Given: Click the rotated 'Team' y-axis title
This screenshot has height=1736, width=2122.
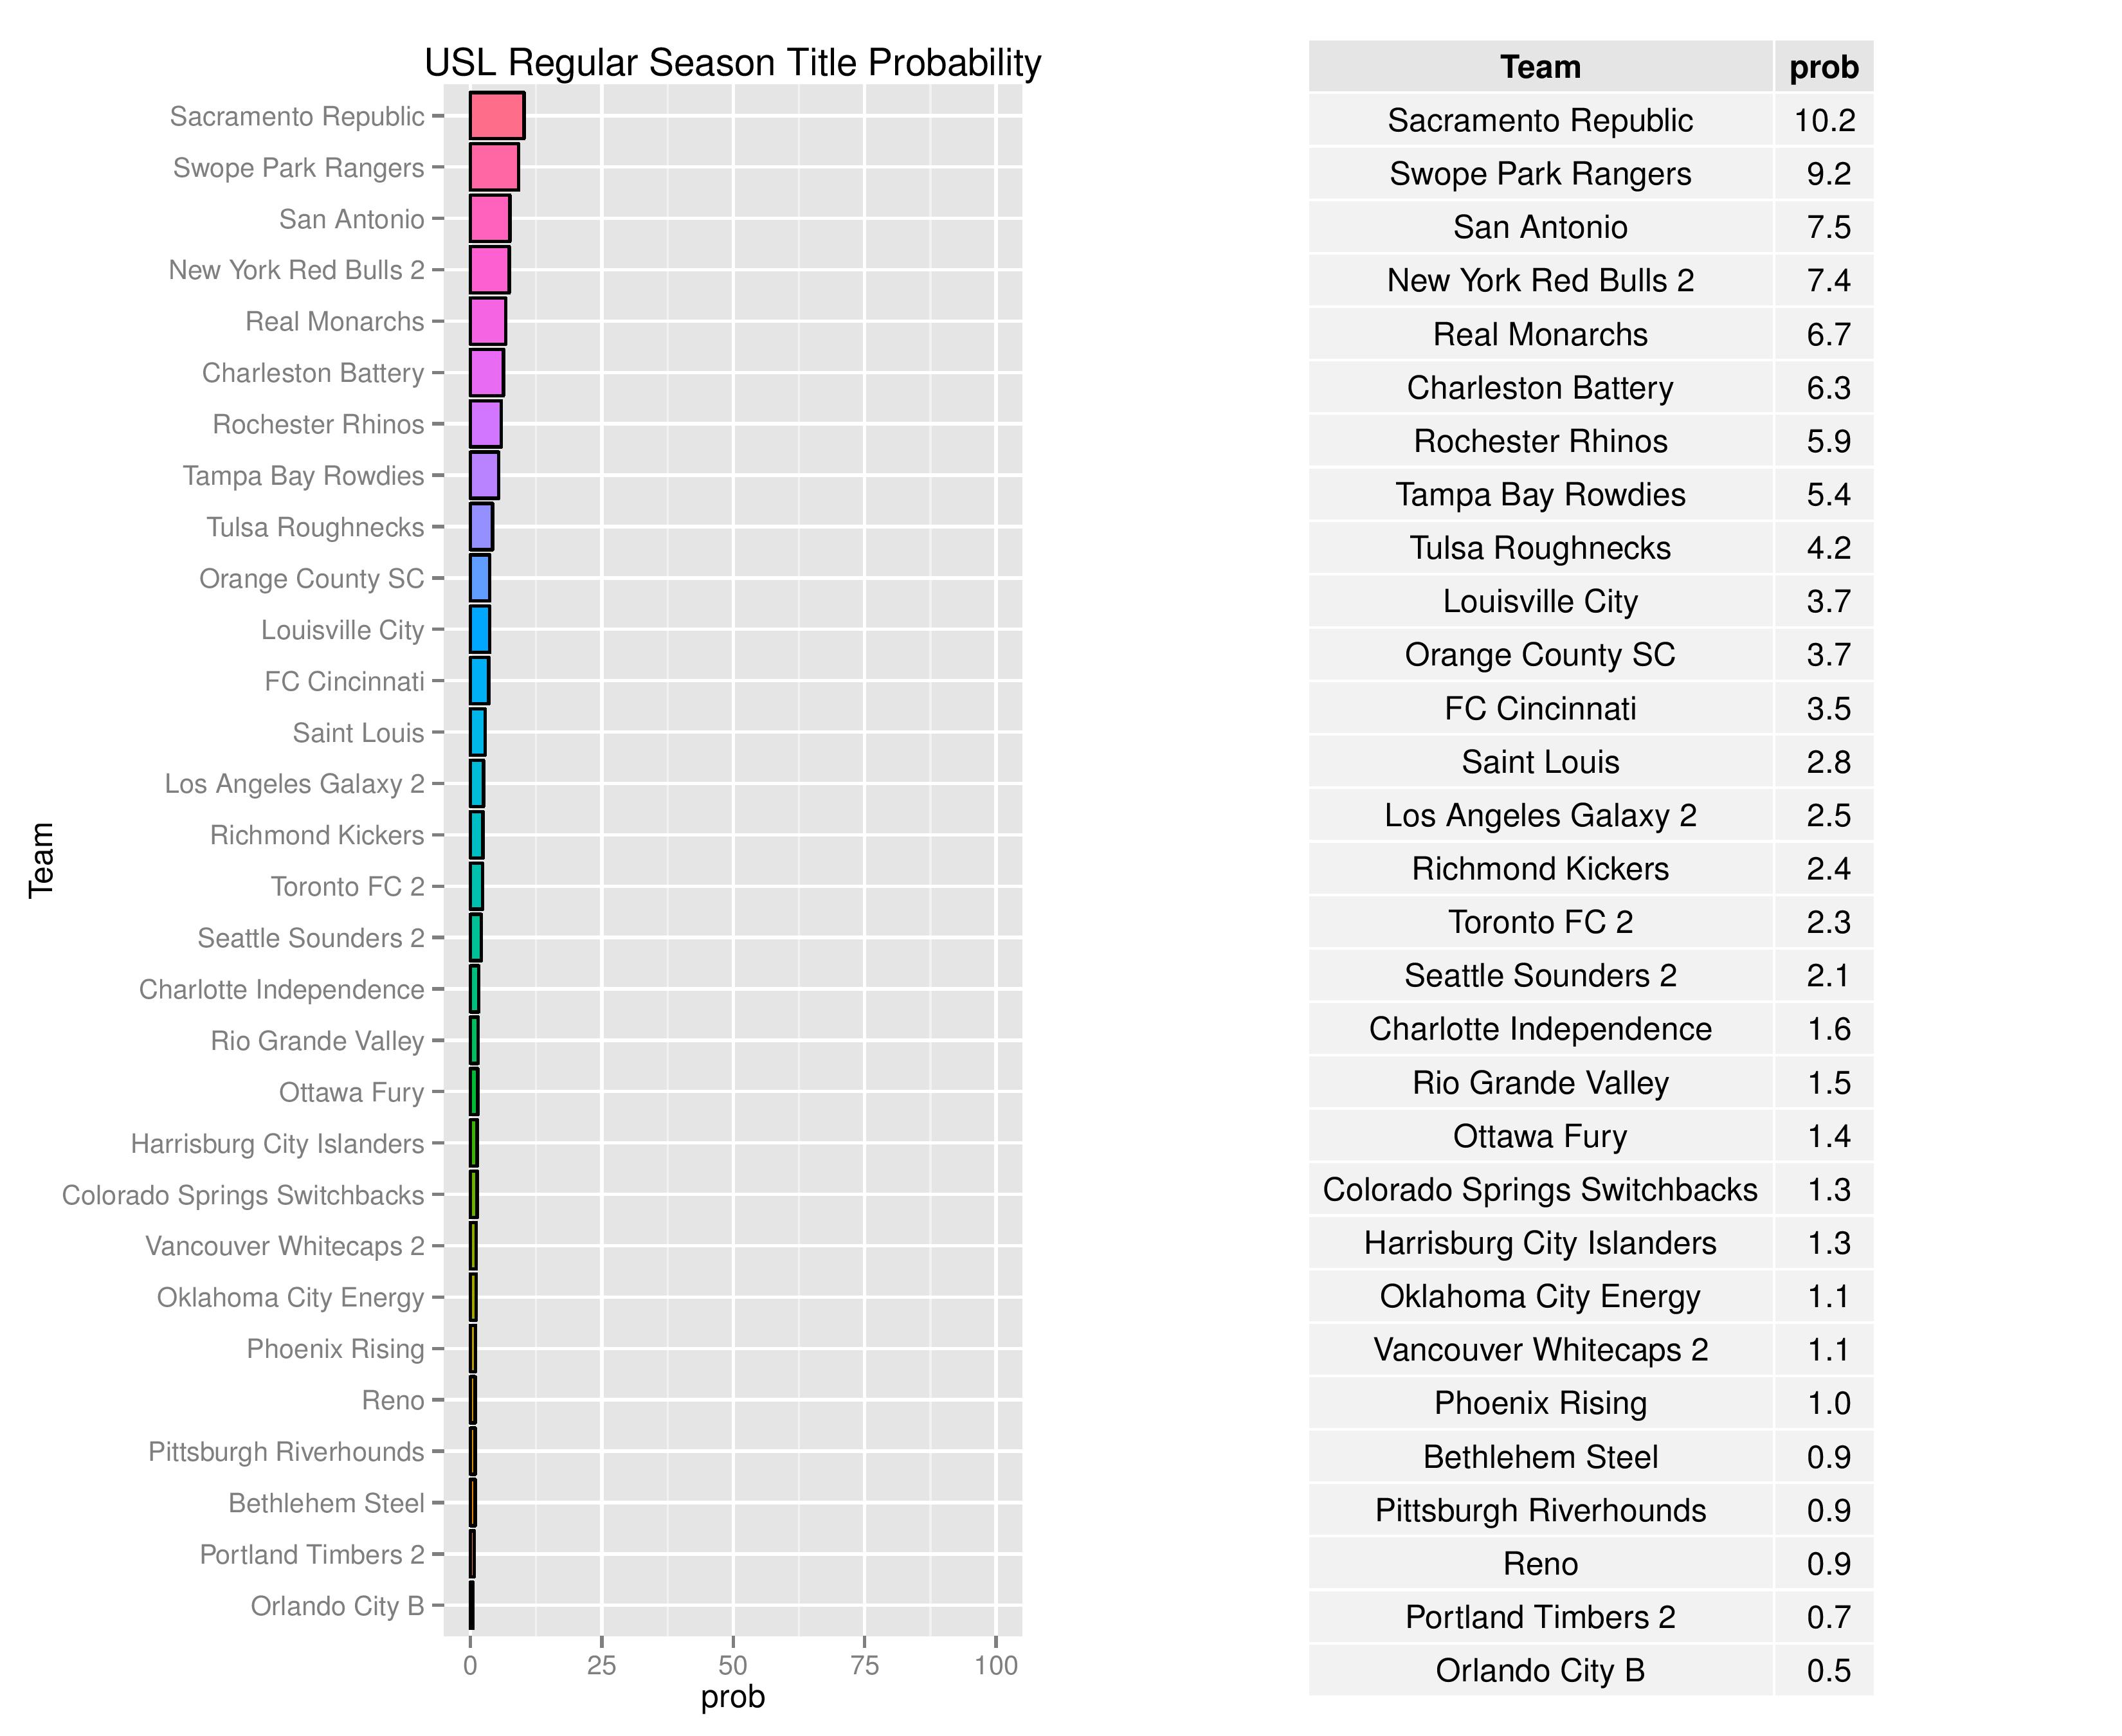Looking at the screenshot, I should point(41,860).
